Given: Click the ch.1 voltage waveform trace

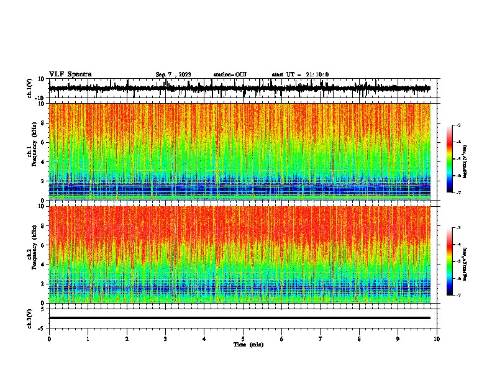Looking at the screenshot, I should tap(239, 88).
